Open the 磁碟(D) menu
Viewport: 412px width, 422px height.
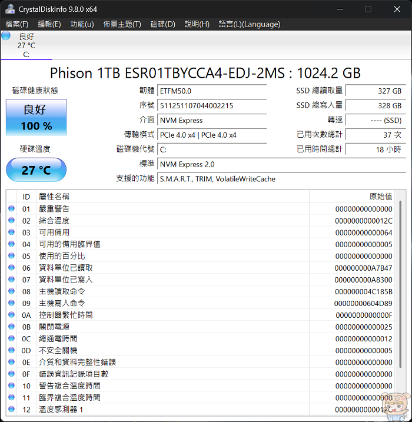tap(163, 24)
